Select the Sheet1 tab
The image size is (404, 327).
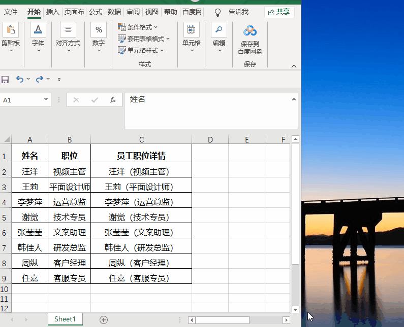pyautogui.click(x=65, y=319)
